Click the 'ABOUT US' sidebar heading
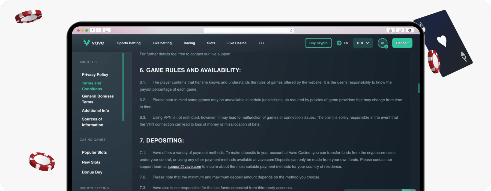 coord(88,62)
